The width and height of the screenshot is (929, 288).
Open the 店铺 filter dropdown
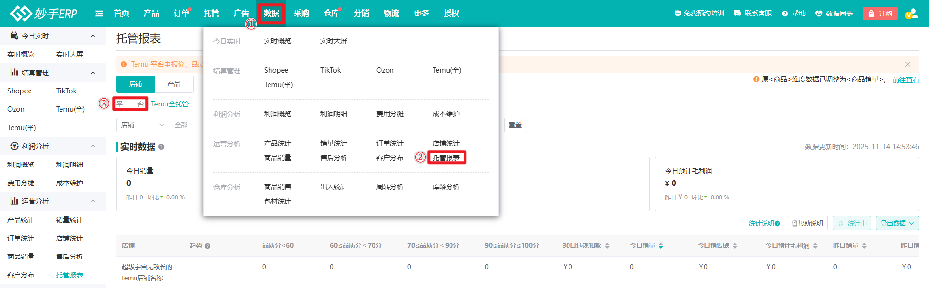click(143, 125)
